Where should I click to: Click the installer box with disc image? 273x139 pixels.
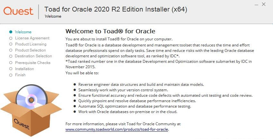(x=31, y=110)
